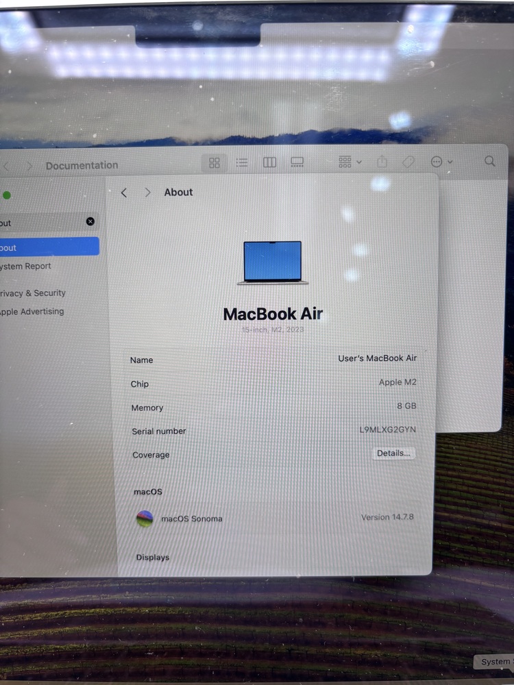This screenshot has height=685, width=514.
Task: Go back in the Documentation Finder window
Action: tap(7, 166)
